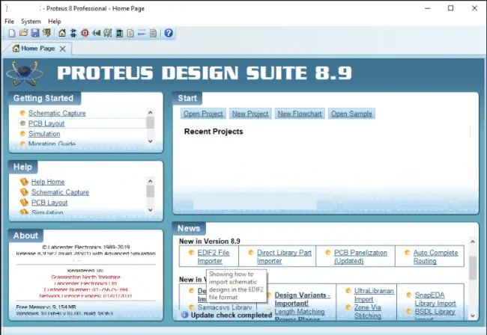Screen dimensions: 487x335
Task: Click orange bullet beside Auto Complete Routing
Action: pos(407,253)
